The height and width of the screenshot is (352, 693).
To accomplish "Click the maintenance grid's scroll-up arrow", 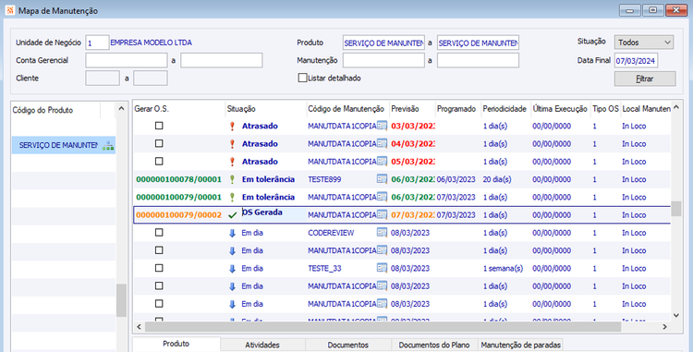I will [x=675, y=108].
